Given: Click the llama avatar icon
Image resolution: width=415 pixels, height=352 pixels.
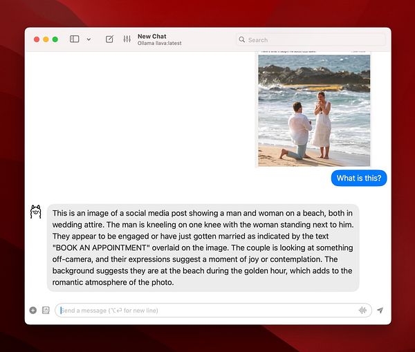Looking at the screenshot, I should (x=36, y=212).
